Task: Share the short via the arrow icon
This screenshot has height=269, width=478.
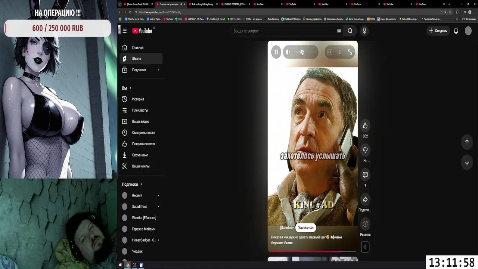Action: click(x=365, y=200)
